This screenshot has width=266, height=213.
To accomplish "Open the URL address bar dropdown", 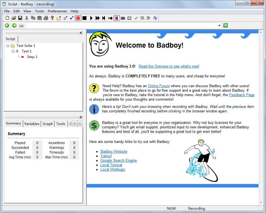I will (x=219, y=25).
